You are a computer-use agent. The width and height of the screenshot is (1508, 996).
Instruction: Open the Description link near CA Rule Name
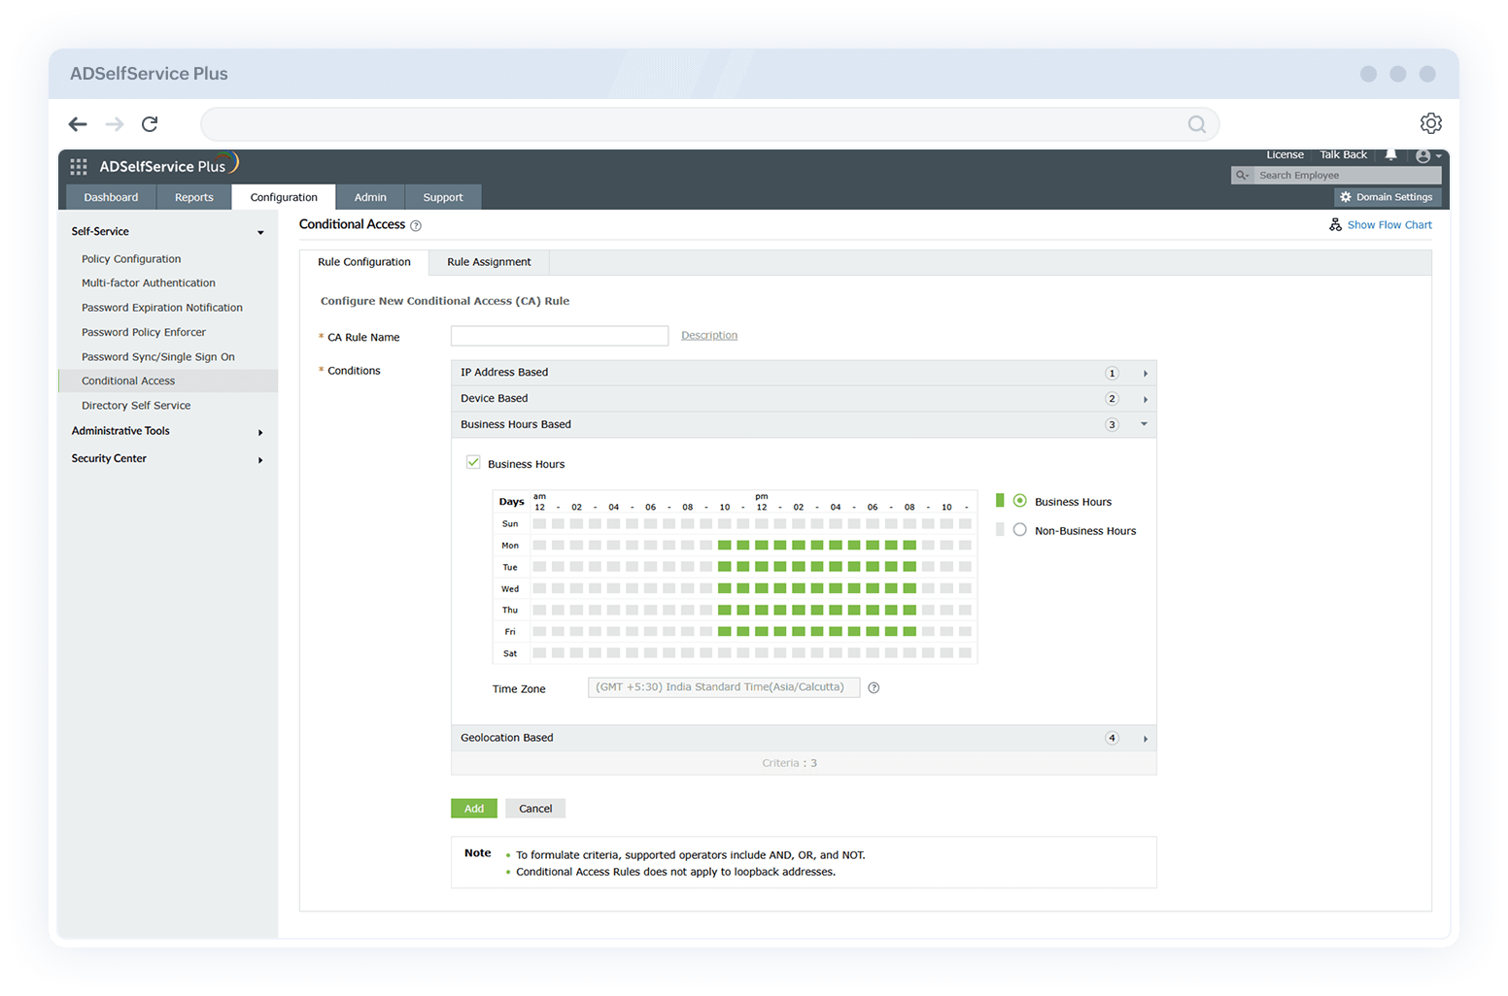pos(708,335)
